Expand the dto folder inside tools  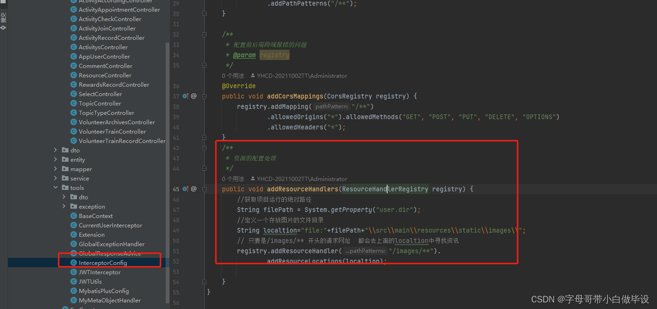pyautogui.click(x=64, y=197)
